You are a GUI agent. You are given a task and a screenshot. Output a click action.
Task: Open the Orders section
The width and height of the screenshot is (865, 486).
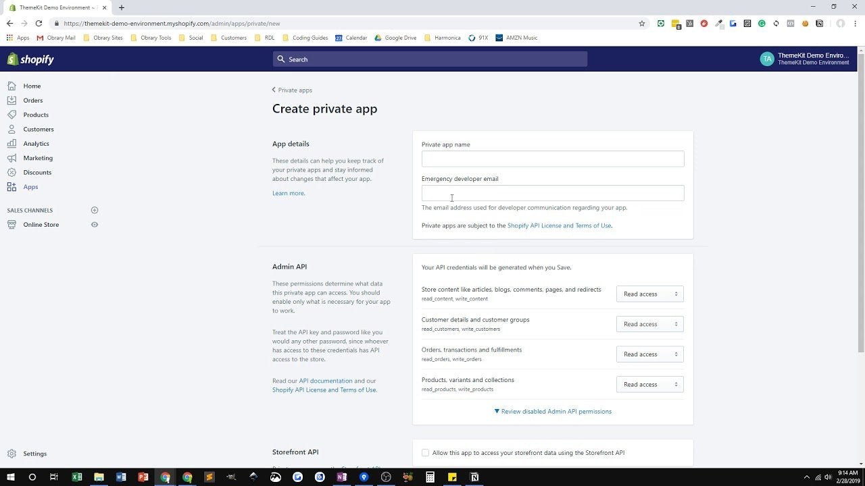click(32, 100)
